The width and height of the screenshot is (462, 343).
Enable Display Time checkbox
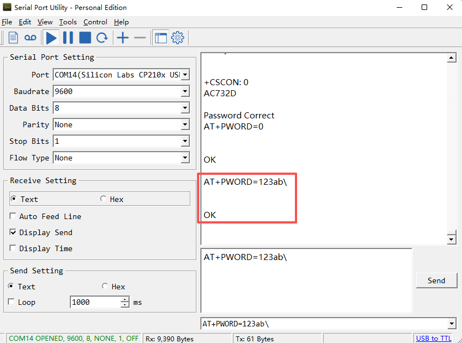coord(13,248)
